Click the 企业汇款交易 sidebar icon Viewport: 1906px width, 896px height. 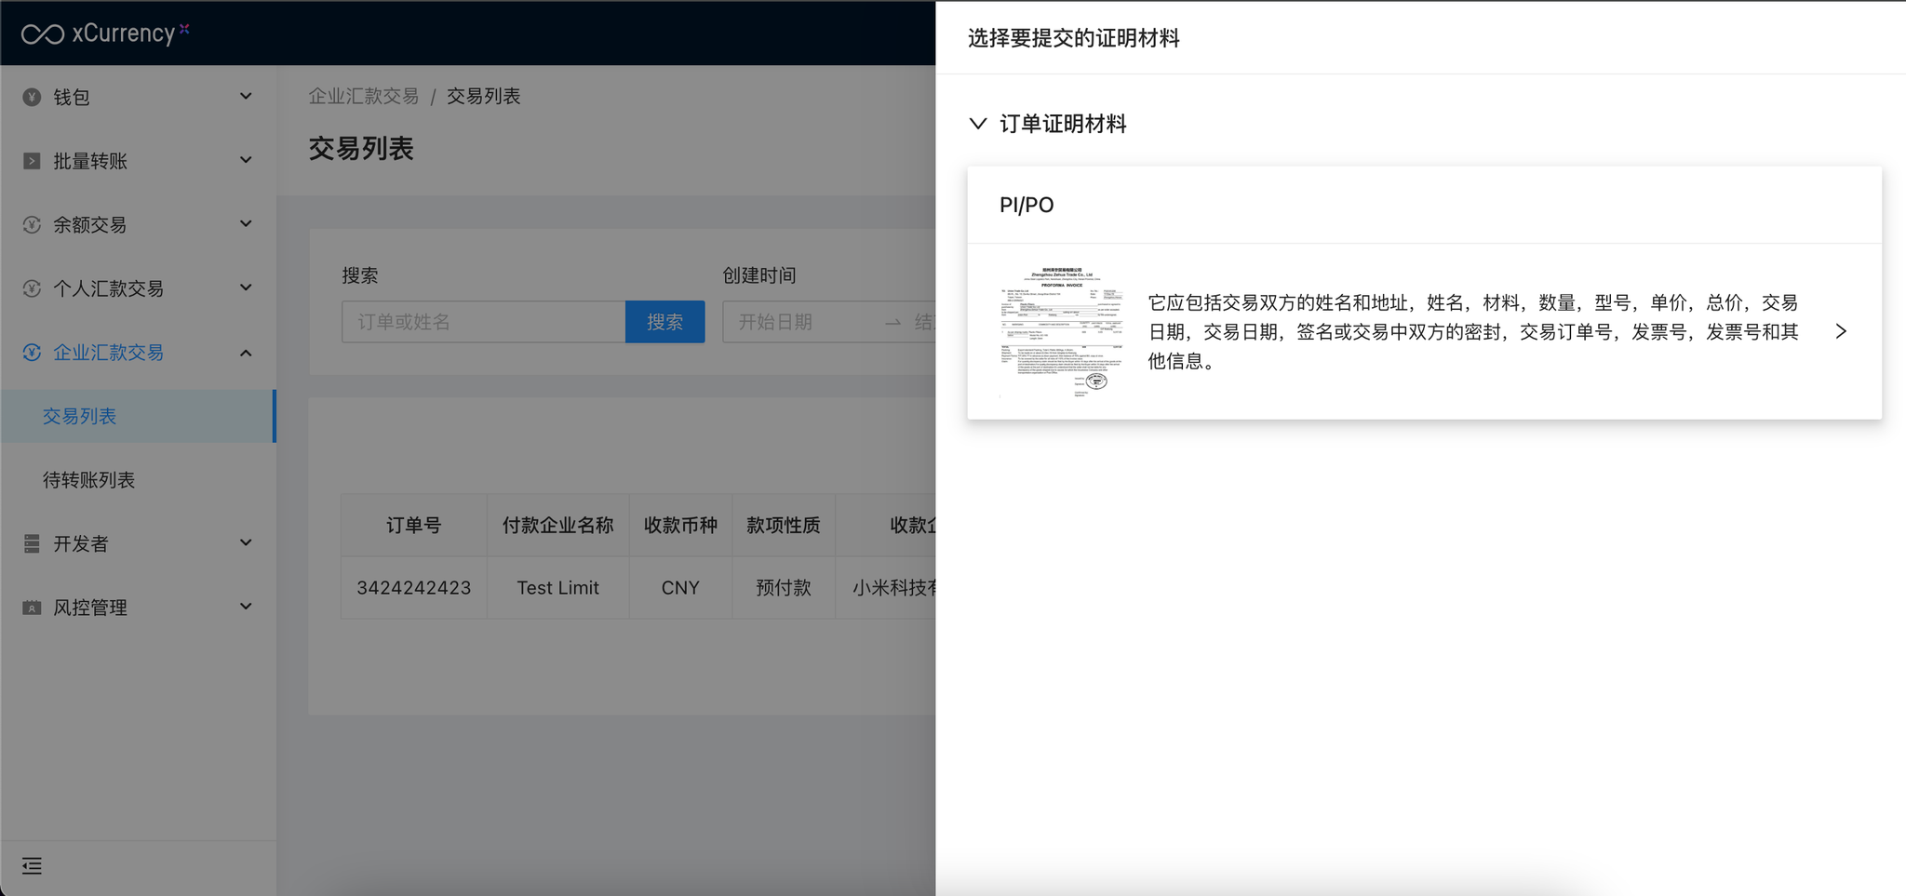coord(32,352)
